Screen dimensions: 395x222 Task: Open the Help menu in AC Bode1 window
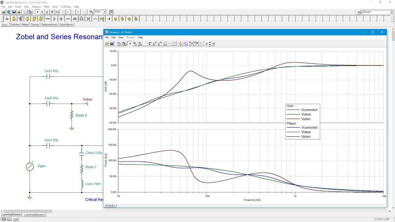pyautogui.click(x=140, y=37)
